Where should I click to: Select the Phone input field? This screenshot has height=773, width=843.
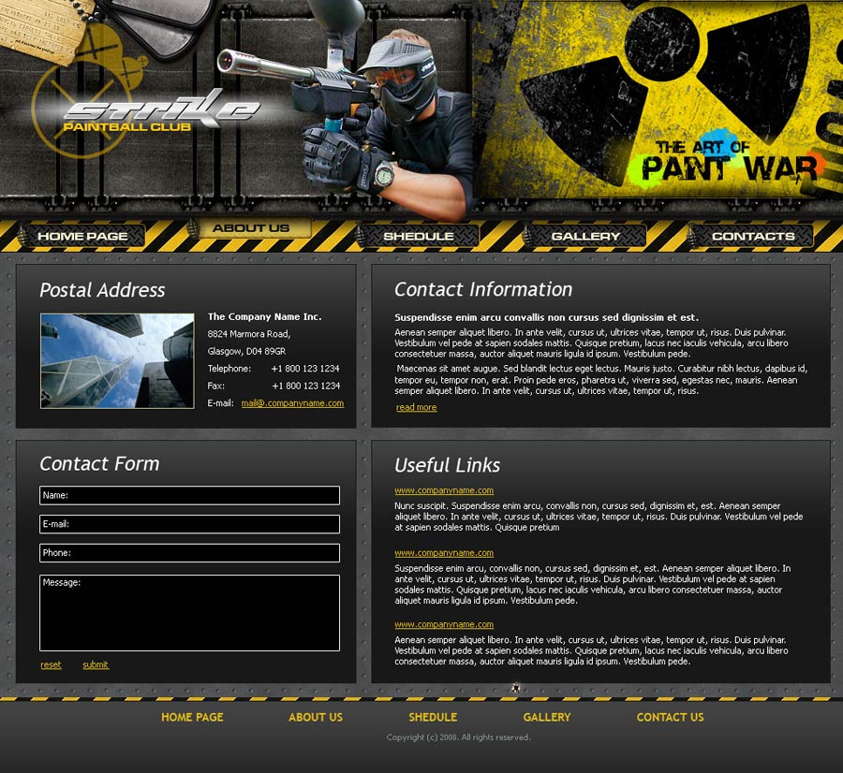[189, 553]
